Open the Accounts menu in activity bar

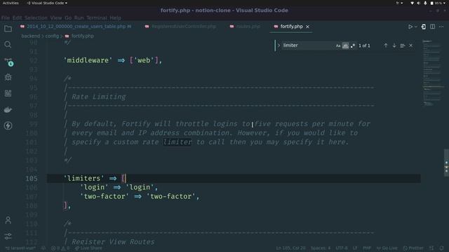click(x=8, y=220)
